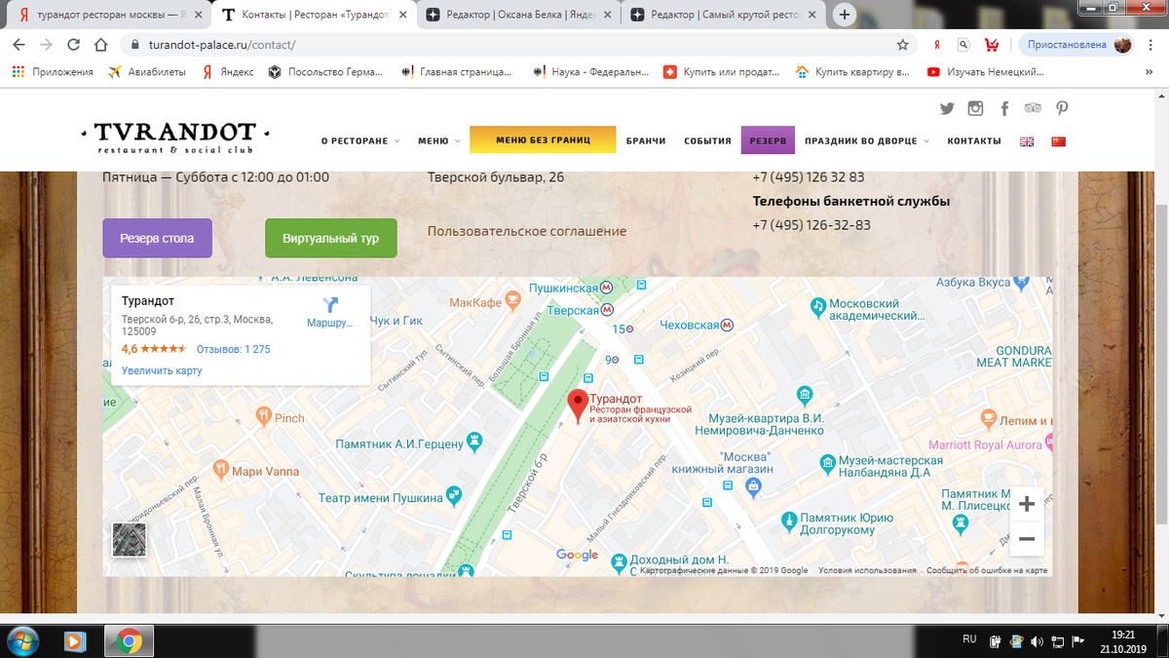Click the search tag extension icon
Image resolution: width=1169 pixels, height=658 pixels.
963,45
